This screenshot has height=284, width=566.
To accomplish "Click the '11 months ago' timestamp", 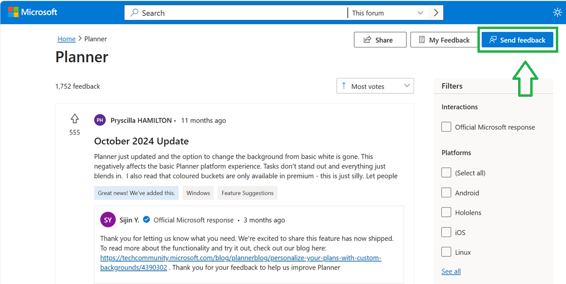I will click(x=204, y=120).
